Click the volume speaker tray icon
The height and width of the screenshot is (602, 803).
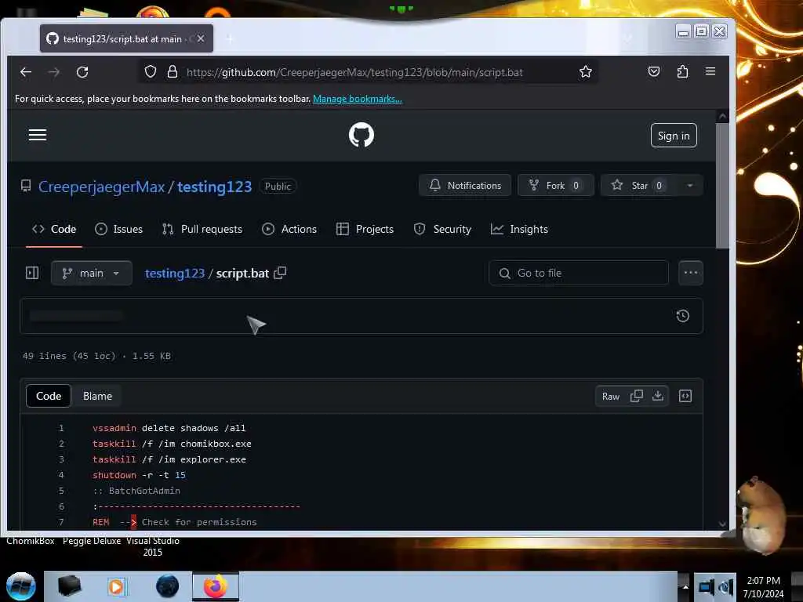(725, 587)
